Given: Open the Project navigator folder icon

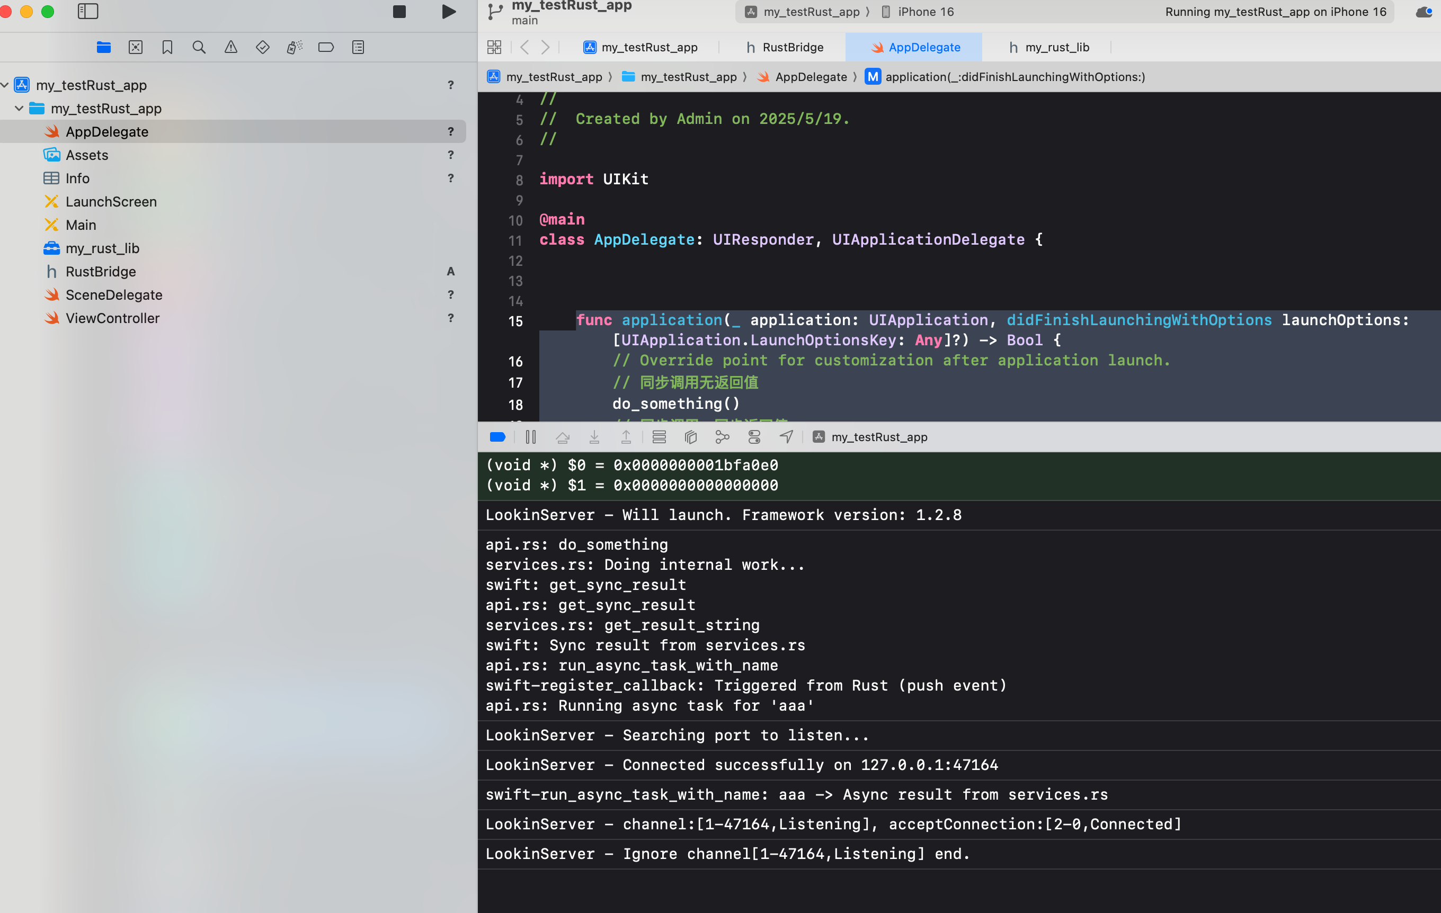Looking at the screenshot, I should (103, 47).
